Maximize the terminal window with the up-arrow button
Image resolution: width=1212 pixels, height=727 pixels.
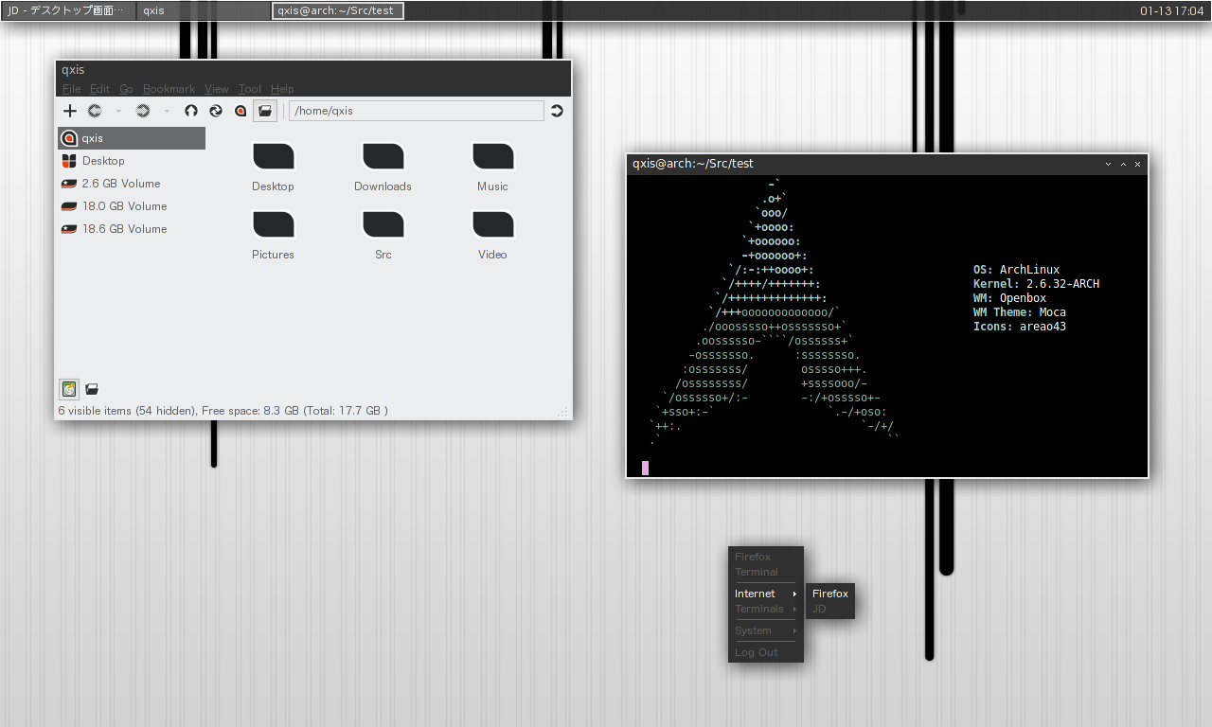point(1123,164)
